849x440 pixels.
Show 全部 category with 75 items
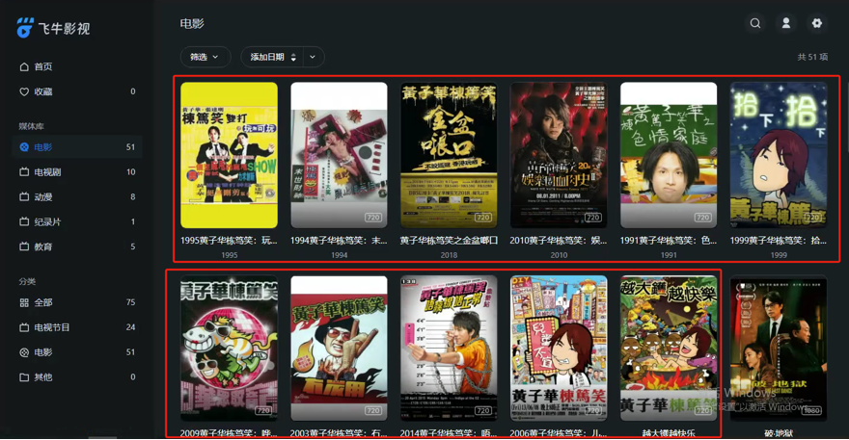point(77,302)
